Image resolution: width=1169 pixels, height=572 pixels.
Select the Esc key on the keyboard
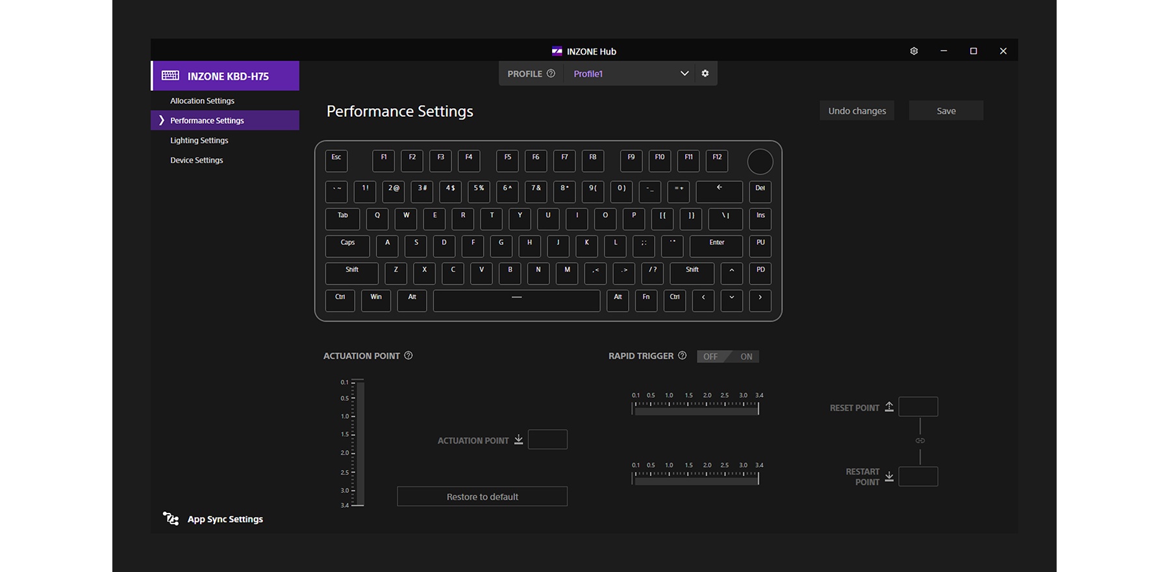click(x=336, y=161)
